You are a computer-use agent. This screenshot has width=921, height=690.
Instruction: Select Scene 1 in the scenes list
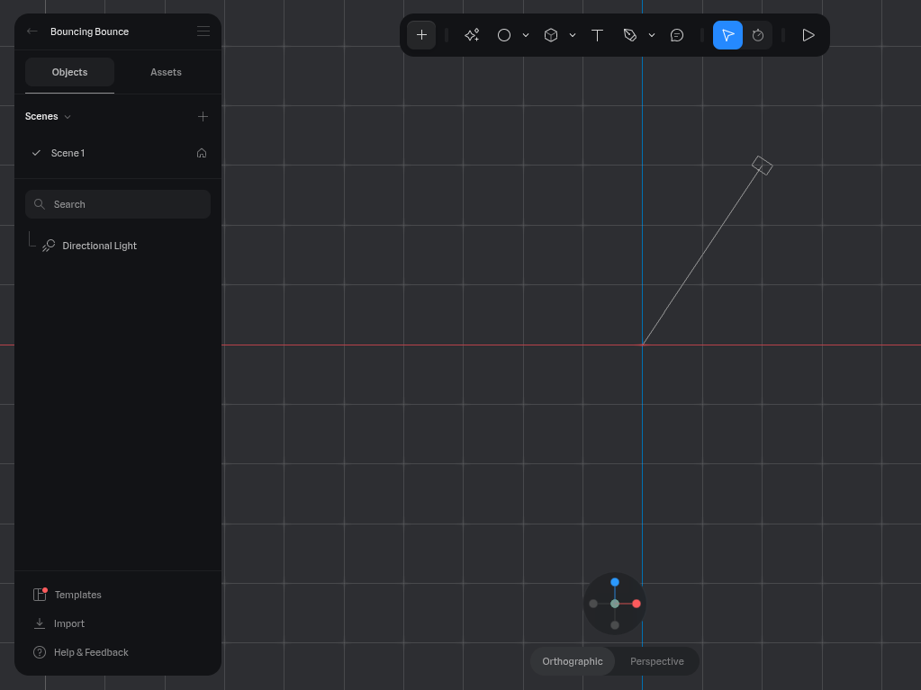click(x=117, y=153)
